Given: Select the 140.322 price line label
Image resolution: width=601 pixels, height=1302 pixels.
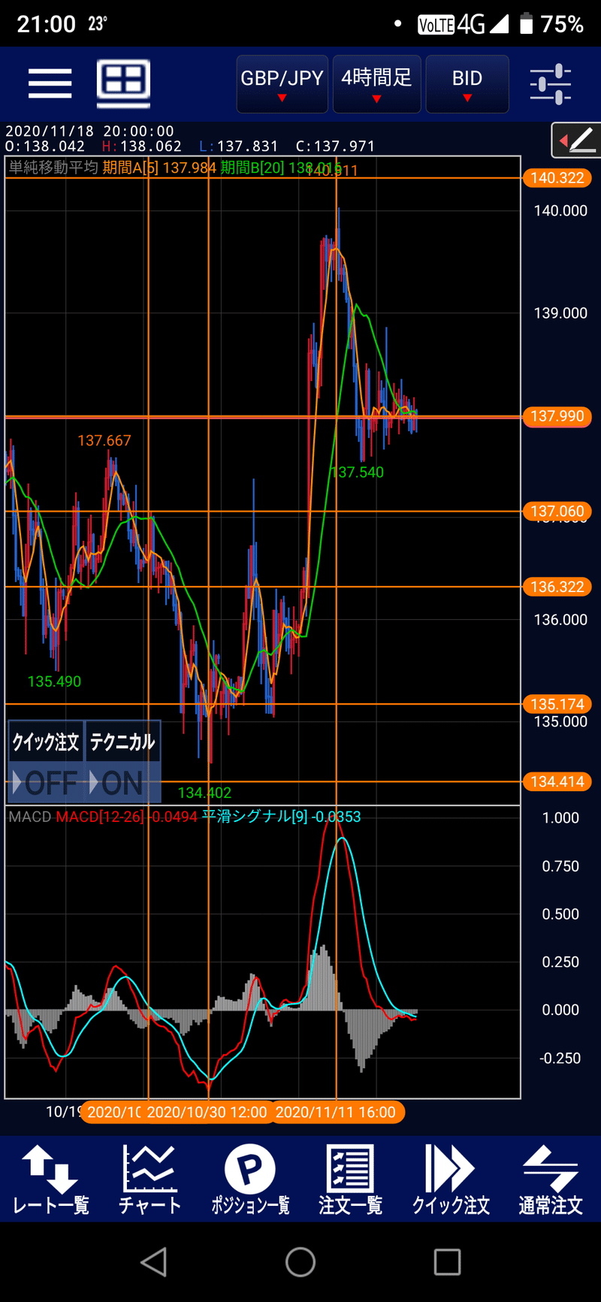Looking at the screenshot, I should pyautogui.click(x=557, y=178).
